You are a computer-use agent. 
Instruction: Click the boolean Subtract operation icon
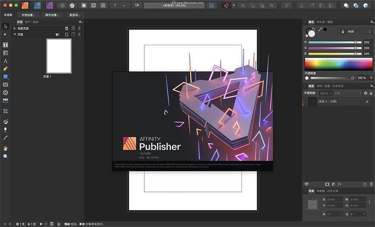click(356, 5)
